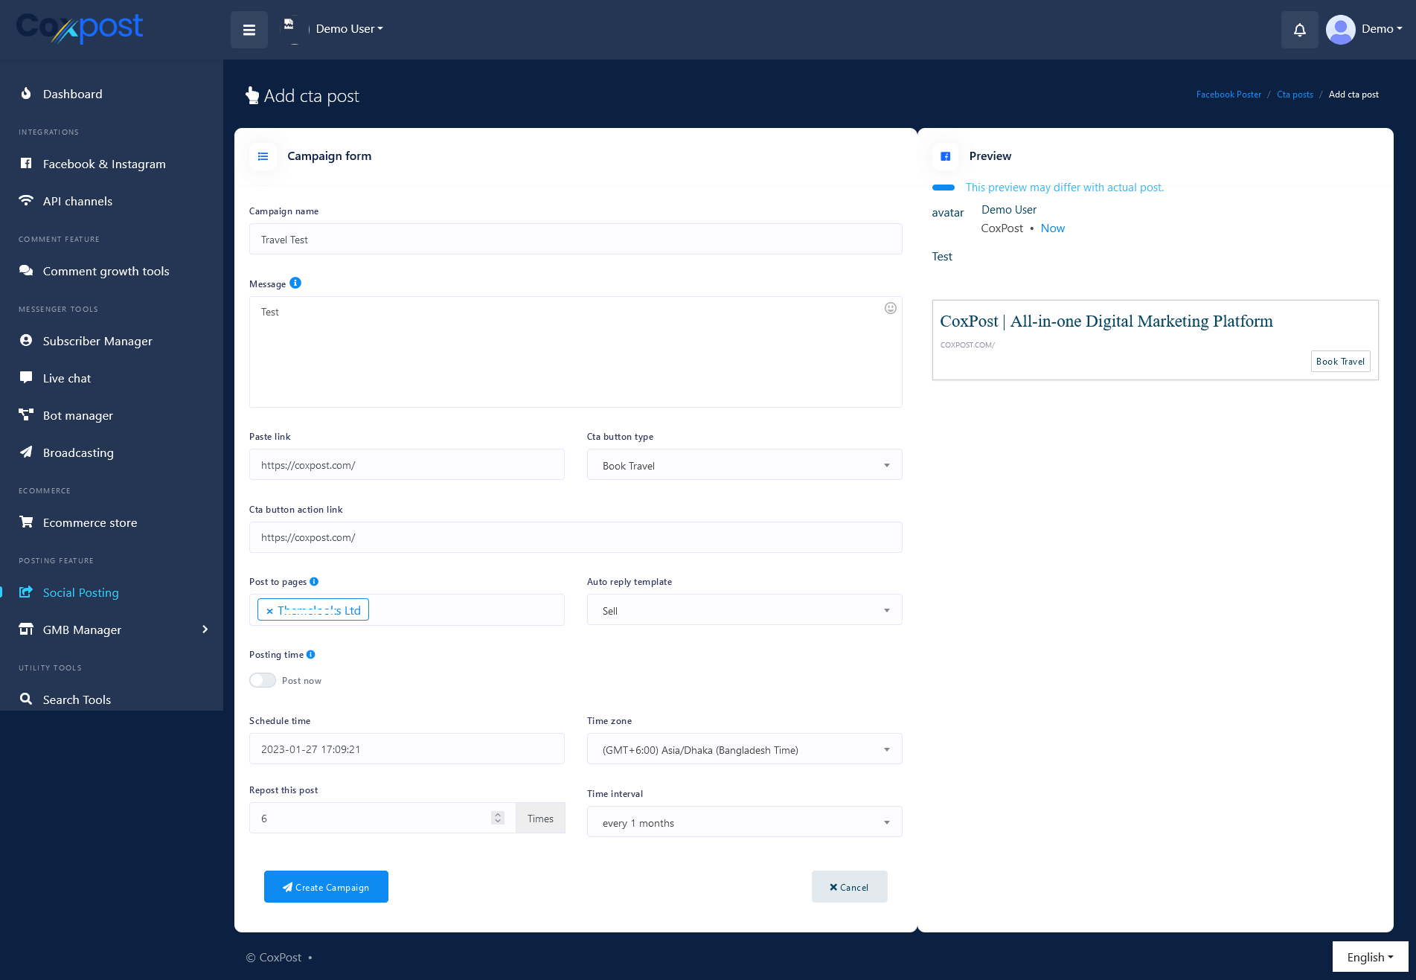This screenshot has height=980, width=1416.
Task: Open the notifications bell
Action: click(x=1299, y=30)
